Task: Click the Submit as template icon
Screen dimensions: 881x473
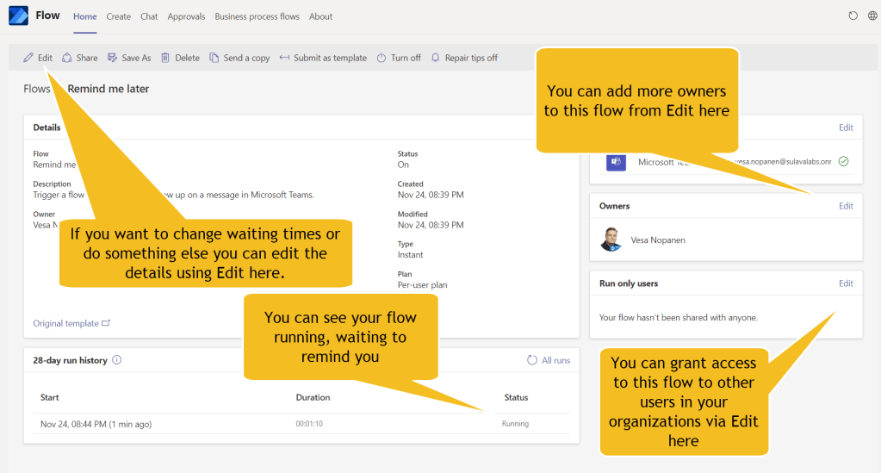Action: click(284, 58)
